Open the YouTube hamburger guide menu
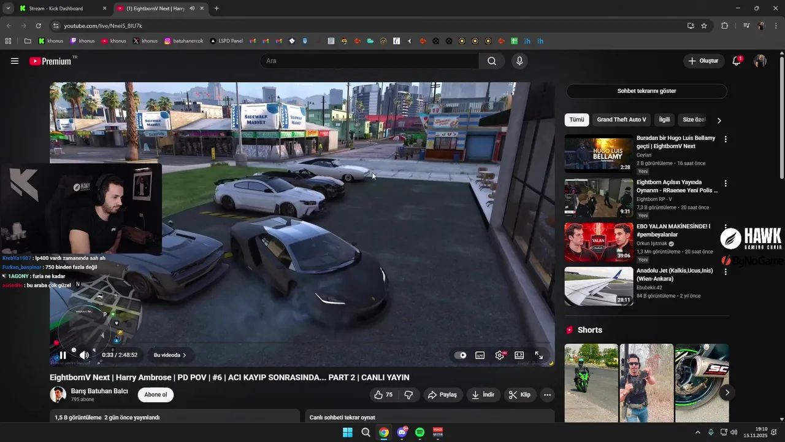Viewport: 785px width, 442px height. click(x=15, y=61)
